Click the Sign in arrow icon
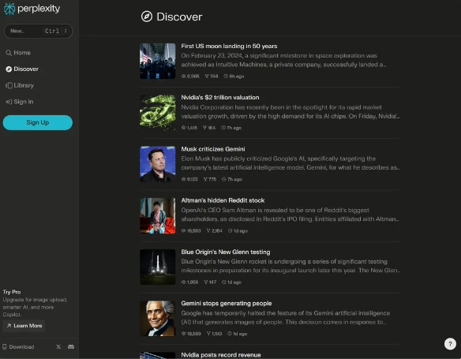The image size is (461, 359). click(x=9, y=102)
